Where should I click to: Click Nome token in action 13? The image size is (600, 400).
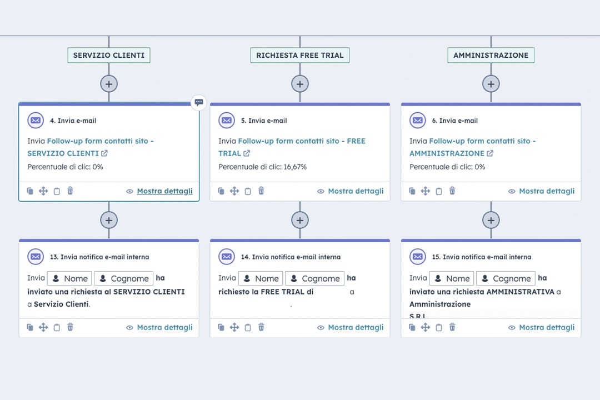pyautogui.click(x=69, y=278)
